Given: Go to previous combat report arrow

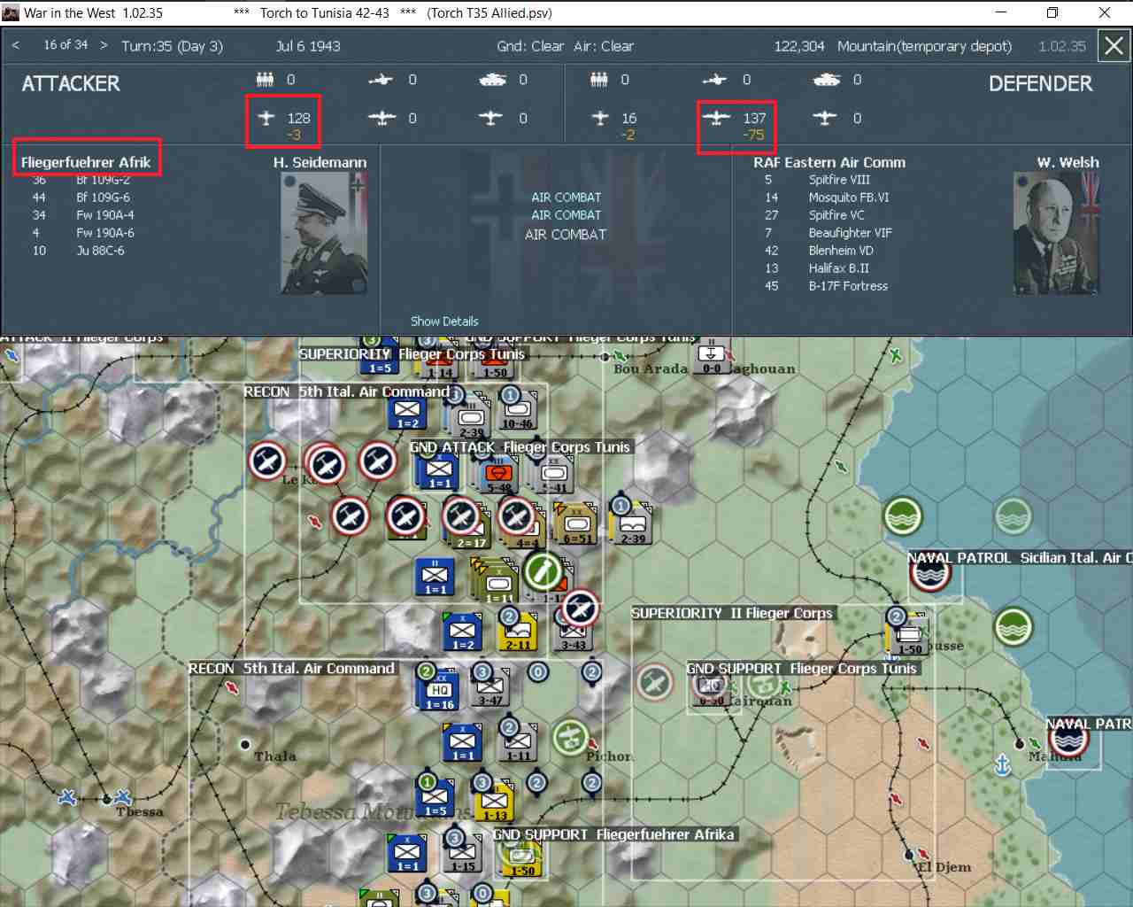Looking at the screenshot, I should point(15,45).
